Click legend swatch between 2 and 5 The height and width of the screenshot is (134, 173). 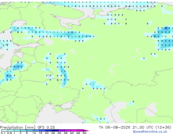(23, 130)
